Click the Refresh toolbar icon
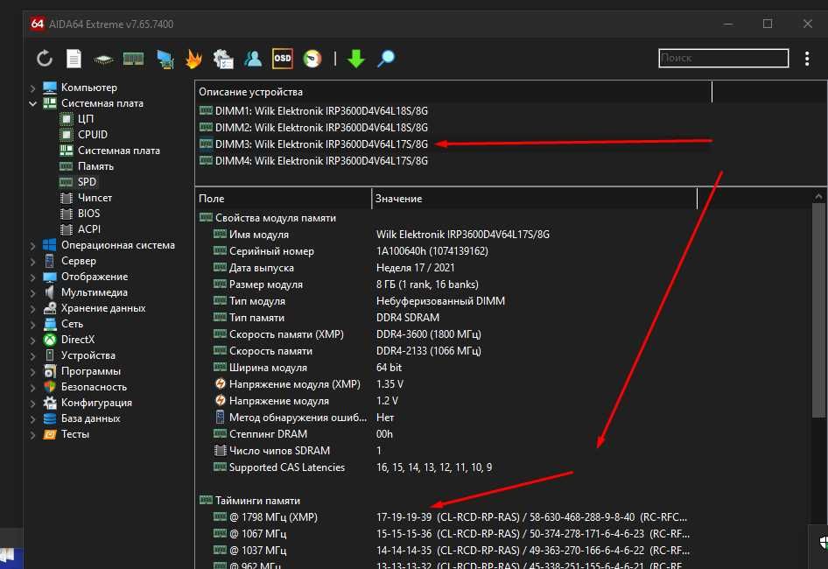 point(45,58)
